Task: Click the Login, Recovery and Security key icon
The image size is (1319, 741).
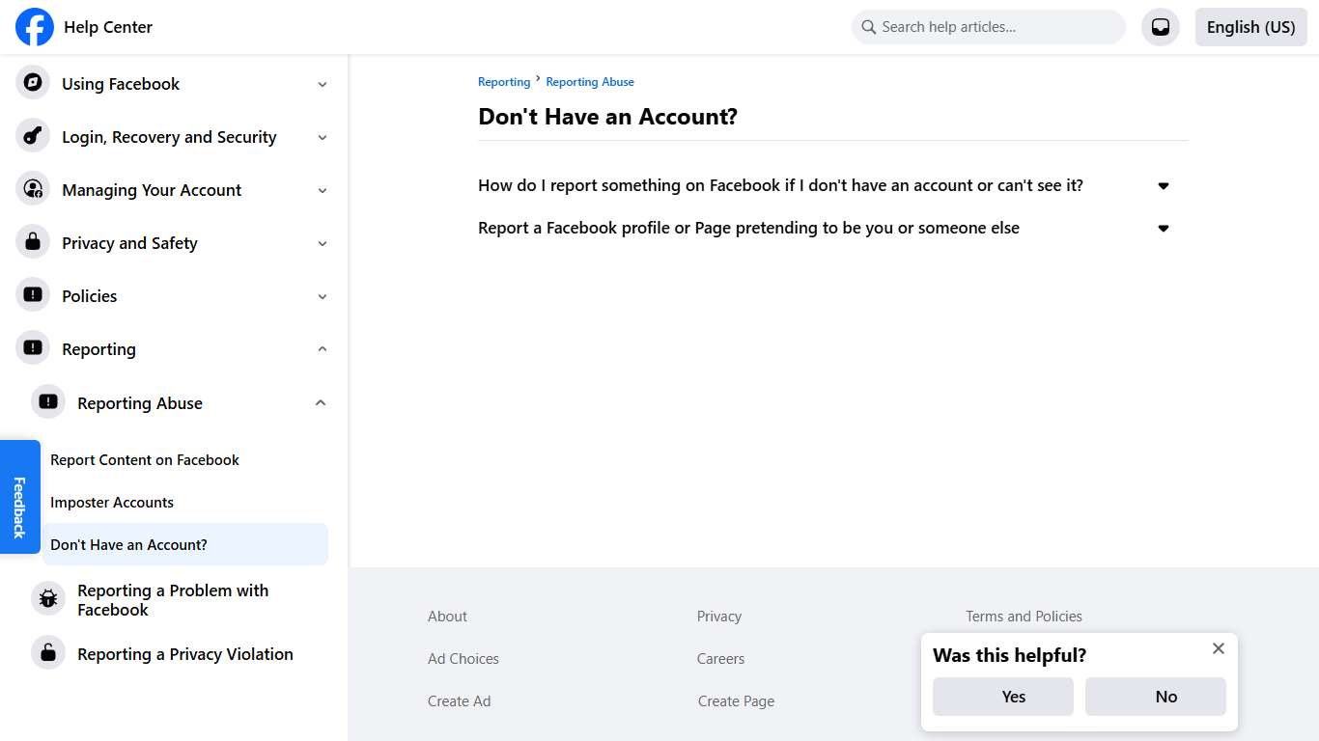Action: (x=32, y=136)
